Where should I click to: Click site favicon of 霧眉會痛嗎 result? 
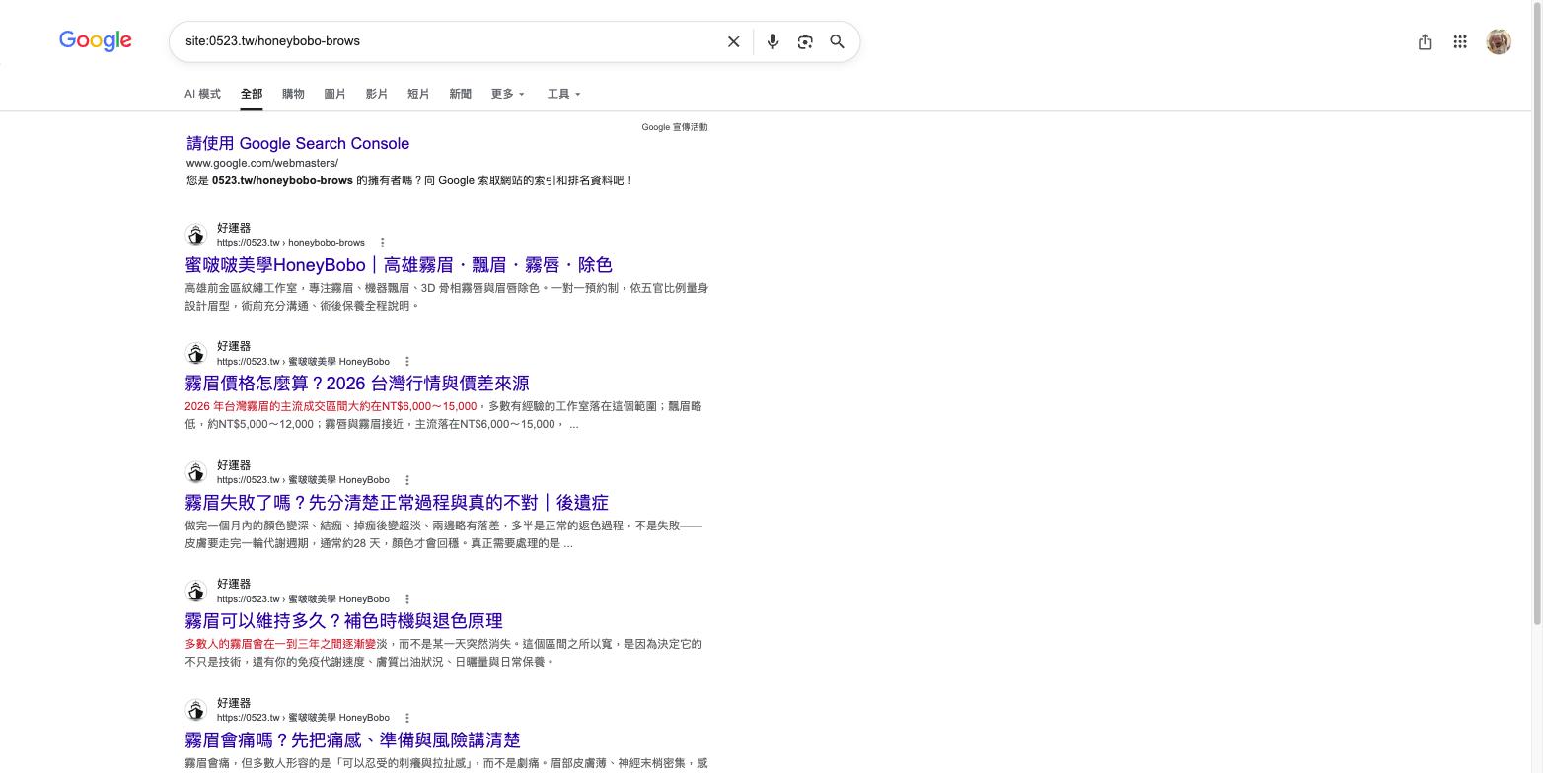click(196, 710)
